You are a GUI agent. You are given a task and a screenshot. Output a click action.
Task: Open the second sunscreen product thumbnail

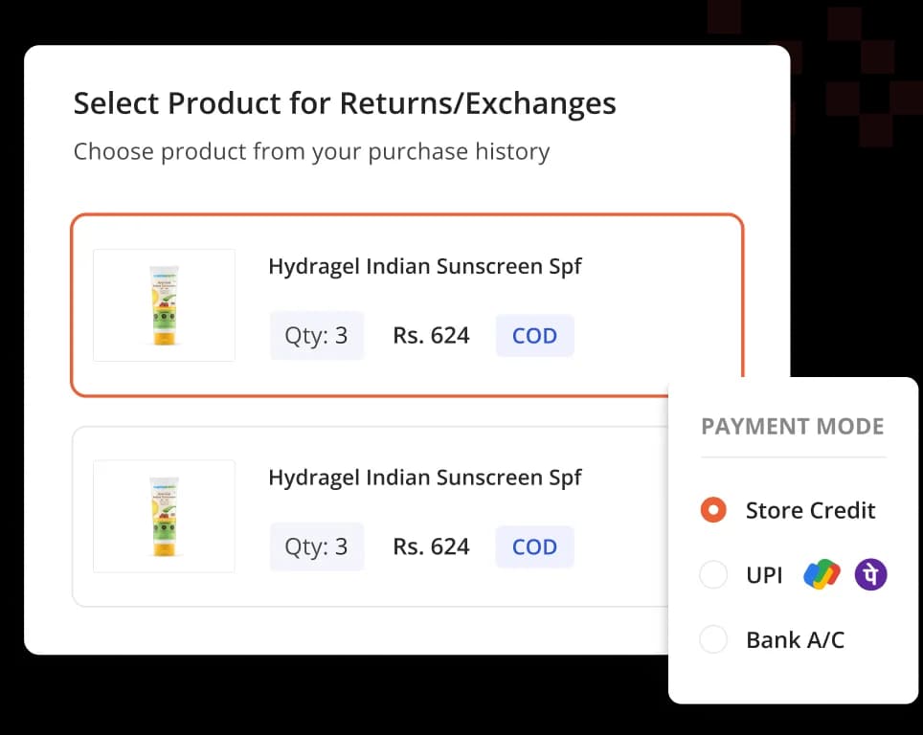[165, 516]
